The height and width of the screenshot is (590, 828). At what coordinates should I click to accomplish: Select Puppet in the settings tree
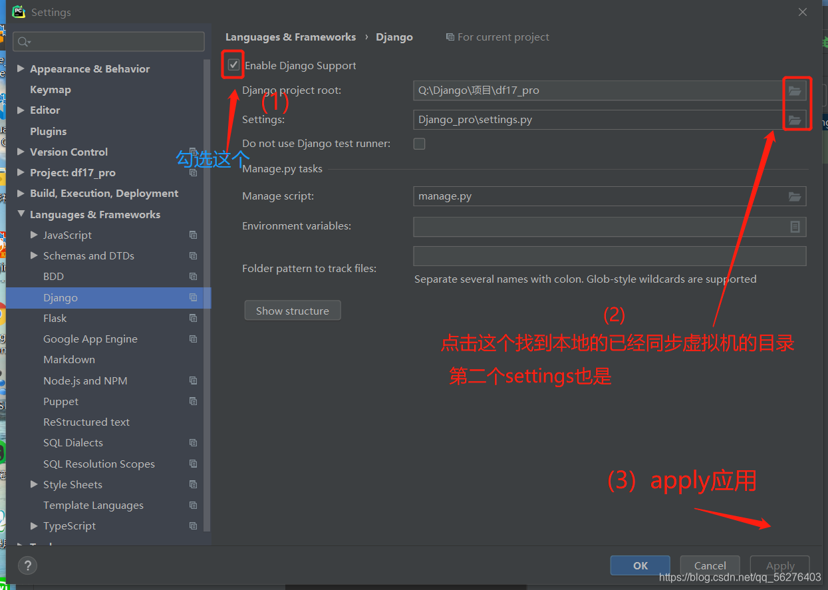click(61, 402)
